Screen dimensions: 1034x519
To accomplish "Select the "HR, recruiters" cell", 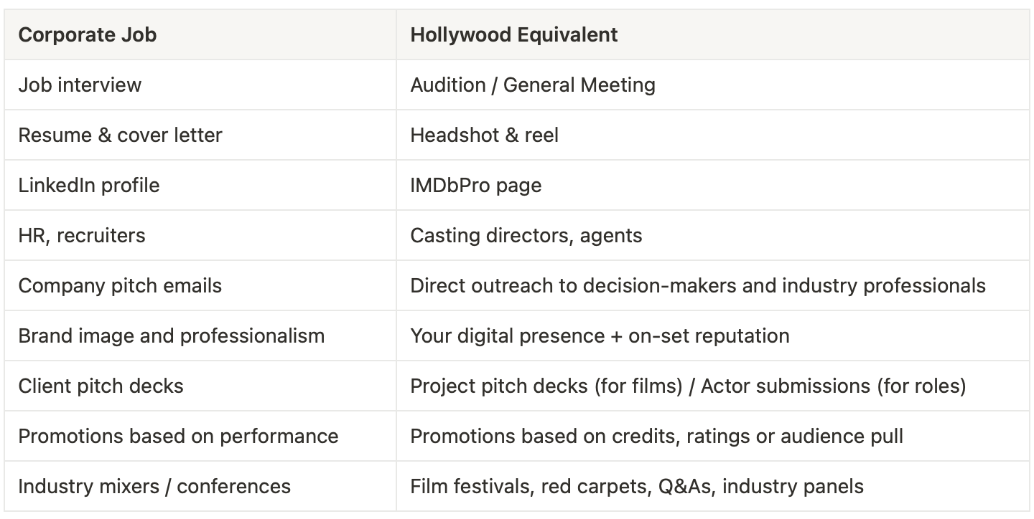I will (82, 235).
